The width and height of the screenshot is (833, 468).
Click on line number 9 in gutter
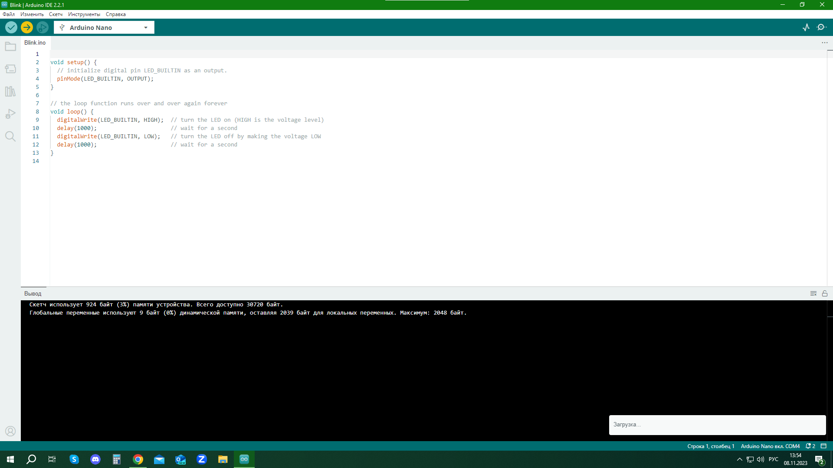pyautogui.click(x=37, y=120)
